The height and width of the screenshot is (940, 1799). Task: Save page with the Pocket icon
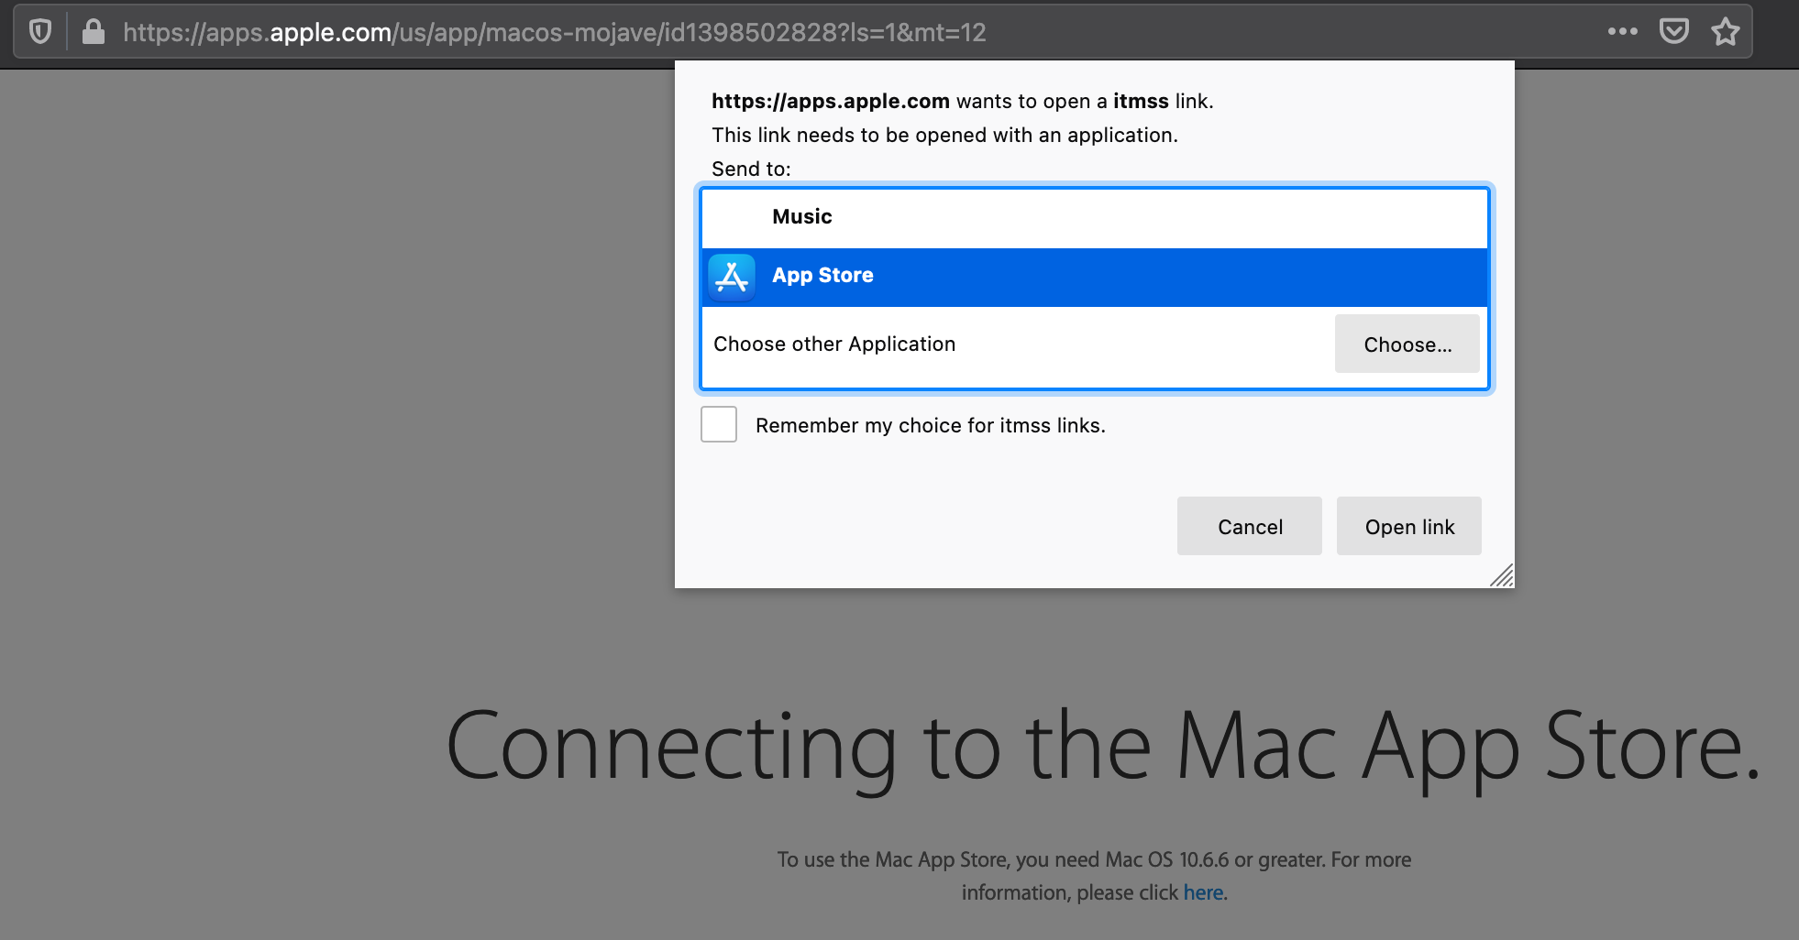click(x=1674, y=32)
